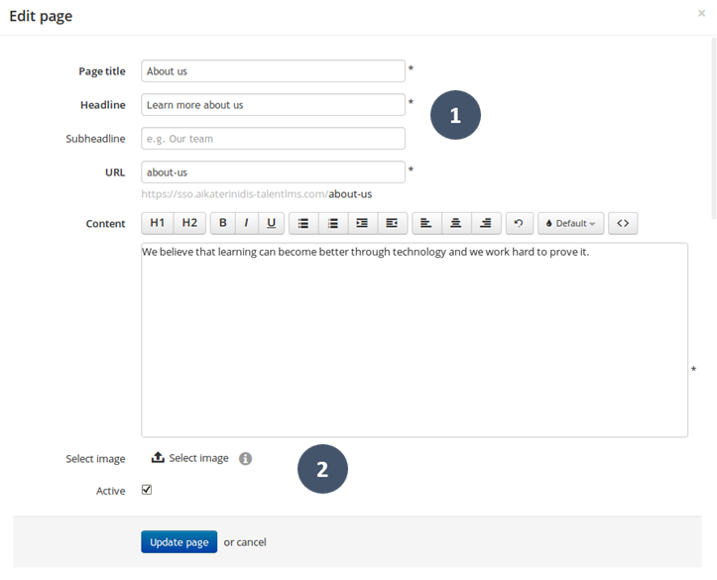
Task: Increase indent of content text
Action: coord(362,223)
